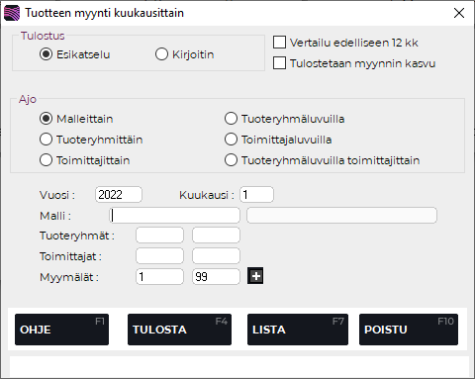Click the TULOSTA F4 button
The width and height of the screenshot is (475, 379).
click(x=179, y=330)
